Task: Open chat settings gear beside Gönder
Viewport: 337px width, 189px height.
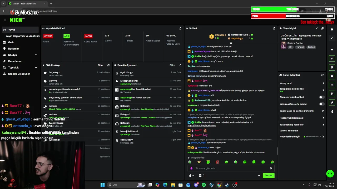Action: point(259,176)
